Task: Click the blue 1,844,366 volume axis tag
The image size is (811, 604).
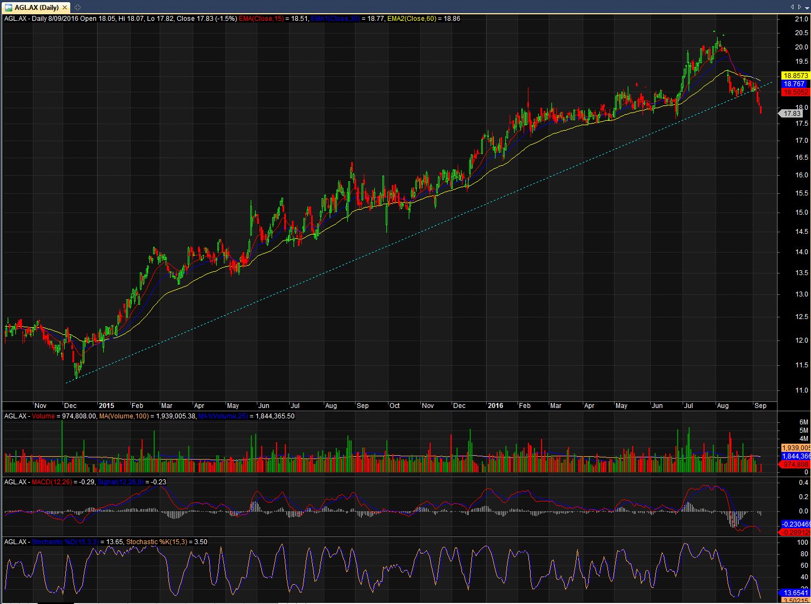Action: [795, 456]
